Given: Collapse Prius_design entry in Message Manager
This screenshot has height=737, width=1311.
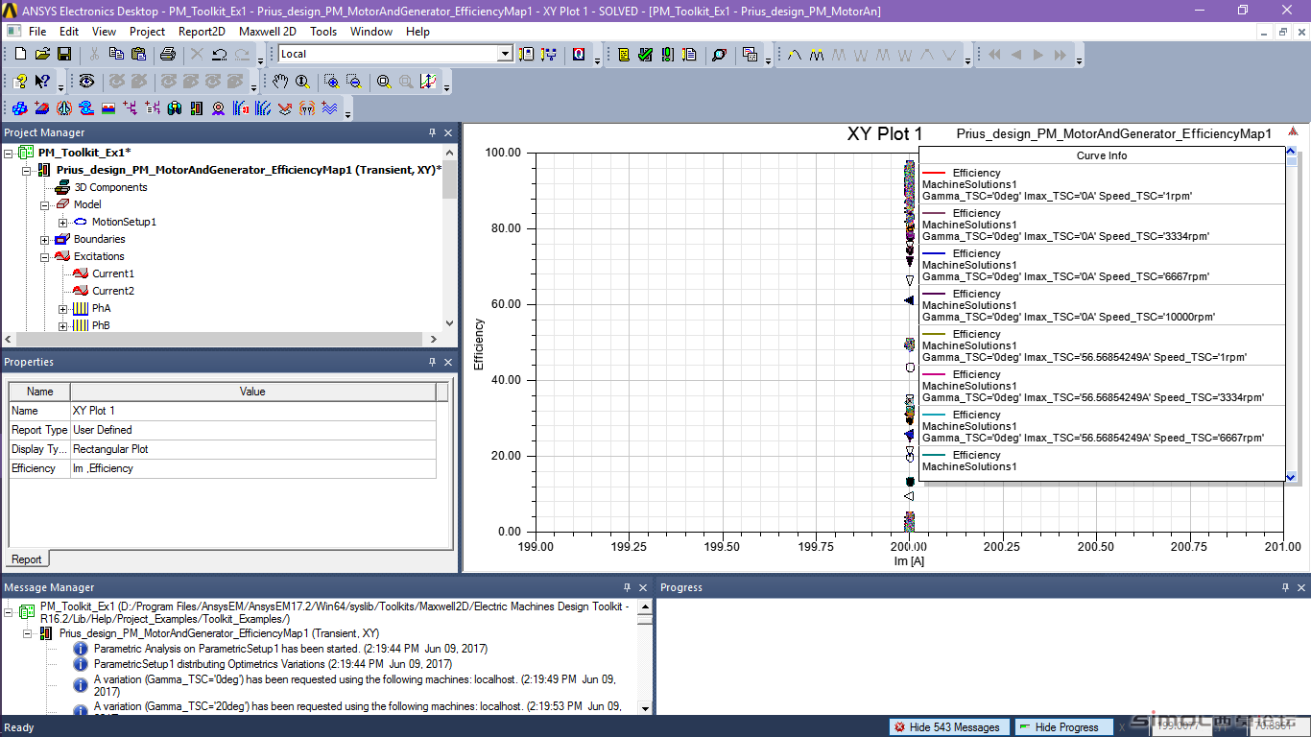Looking at the screenshot, I should click(28, 633).
